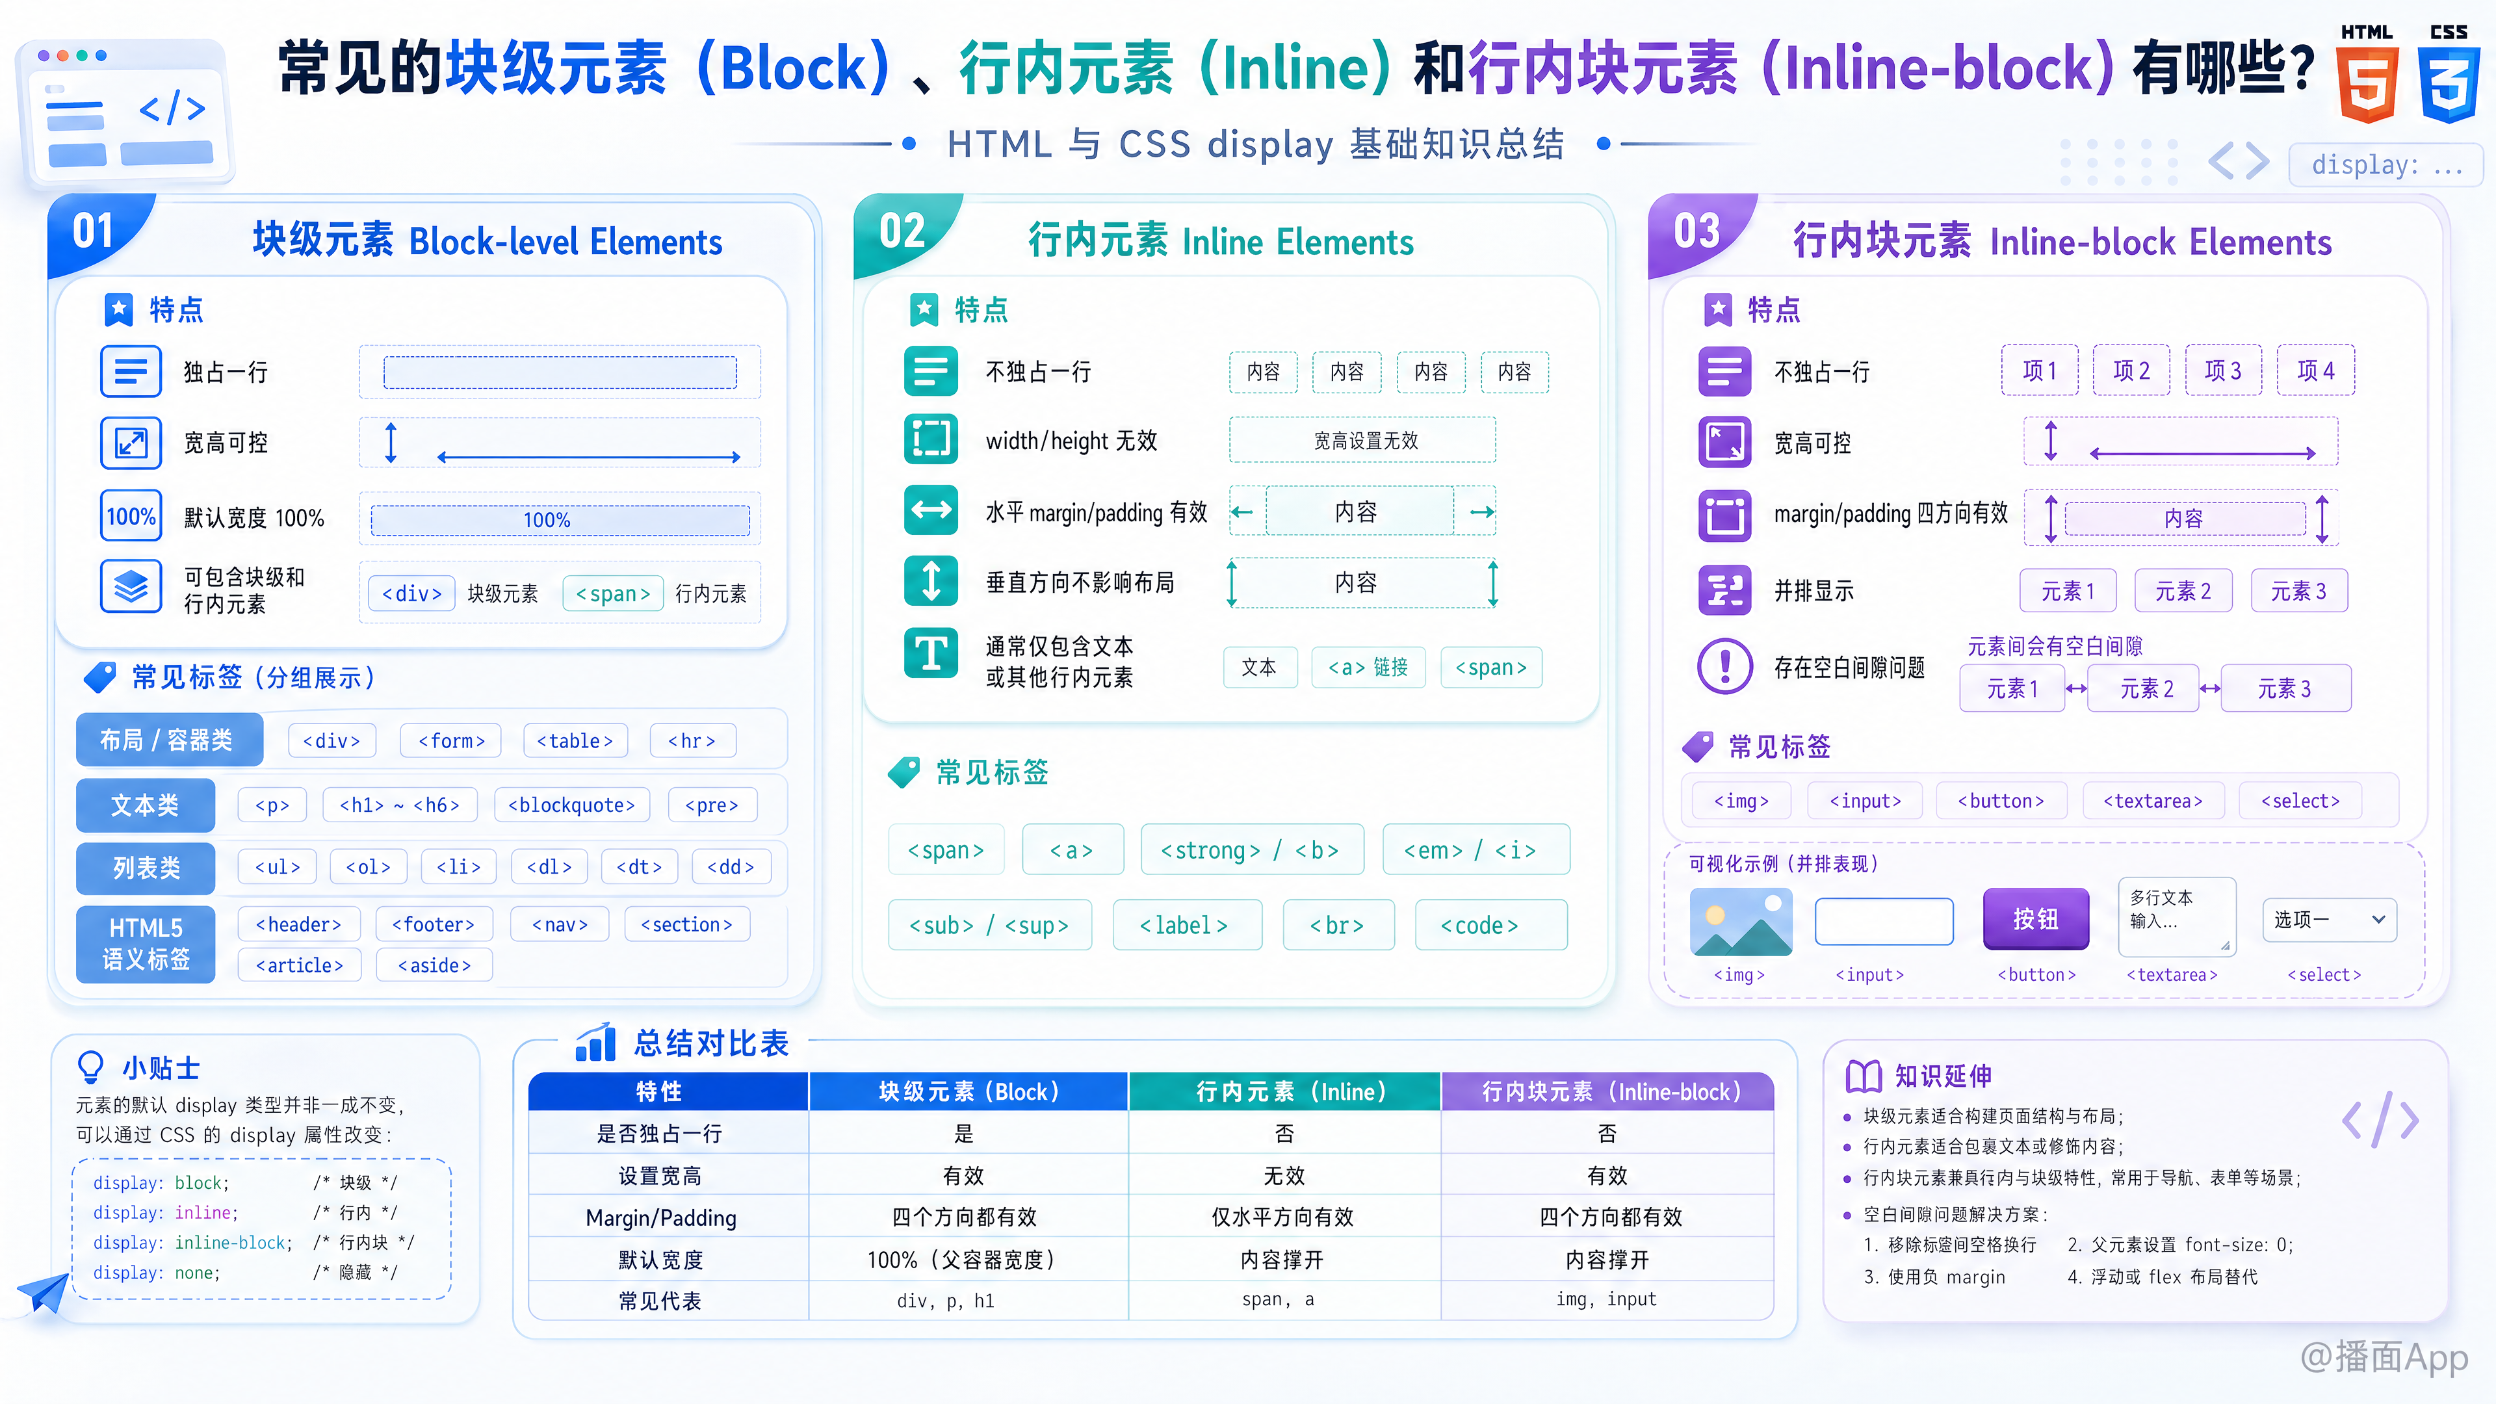Click the 不独占一行 green lines icon

pos(931,371)
